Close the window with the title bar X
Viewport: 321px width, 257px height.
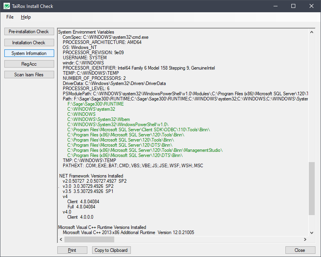pos(312,6)
